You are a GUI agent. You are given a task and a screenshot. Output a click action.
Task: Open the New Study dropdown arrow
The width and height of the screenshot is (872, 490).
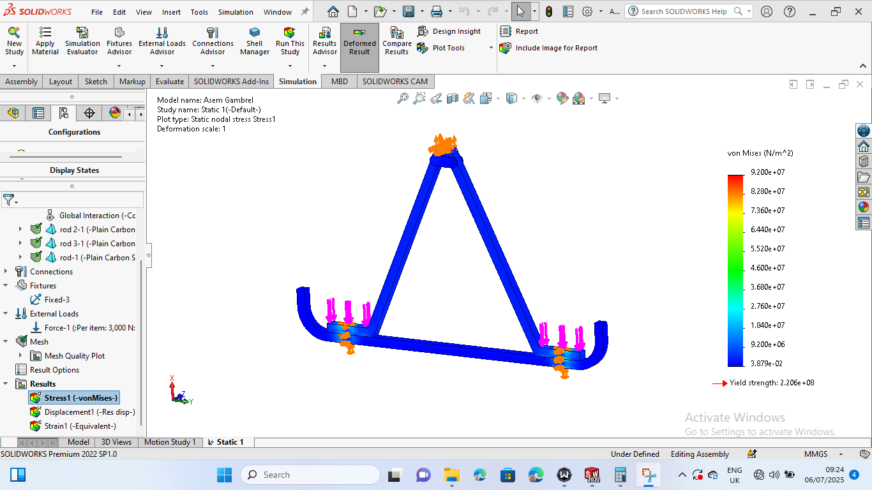coord(14,66)
